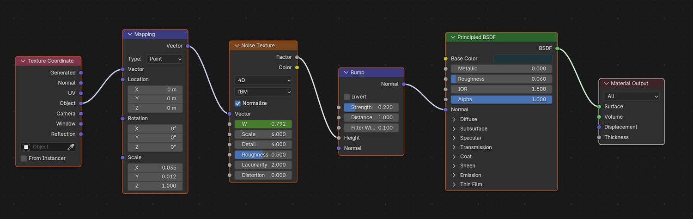Click the Object output socket on Texture Coordinate
Screen dimensions: 693x219
coord(81,103)
